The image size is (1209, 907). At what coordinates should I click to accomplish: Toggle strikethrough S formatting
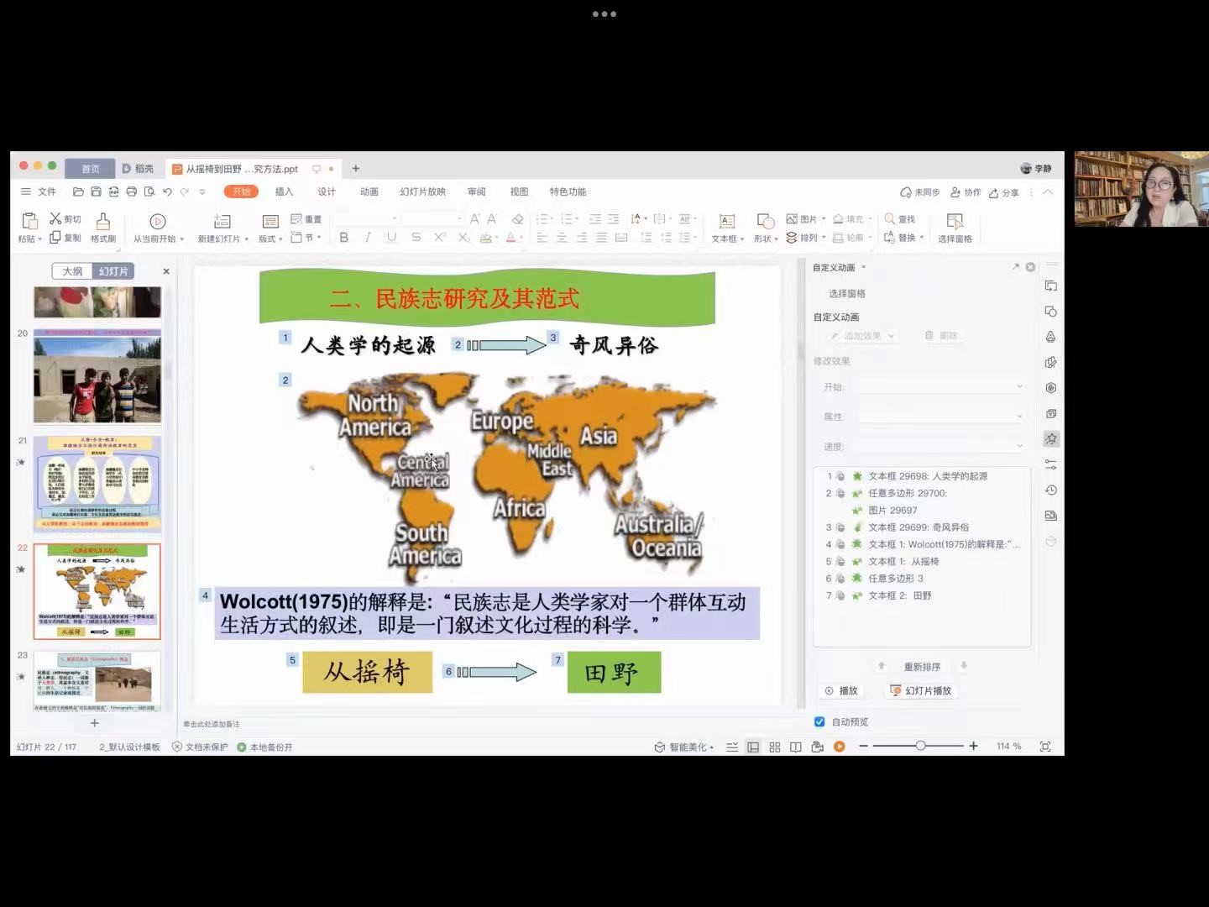(x=416, y=238)
